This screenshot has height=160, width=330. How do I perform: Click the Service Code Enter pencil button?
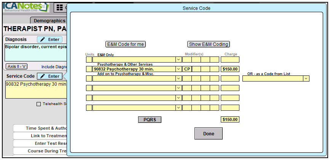(49, 76)
